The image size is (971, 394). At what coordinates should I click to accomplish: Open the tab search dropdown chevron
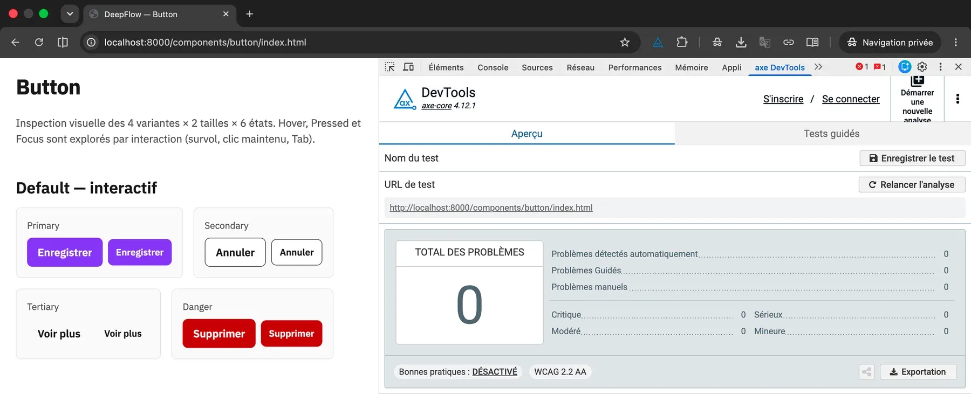70,14
